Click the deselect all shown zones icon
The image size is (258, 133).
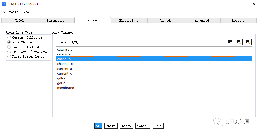pos(248,42)
